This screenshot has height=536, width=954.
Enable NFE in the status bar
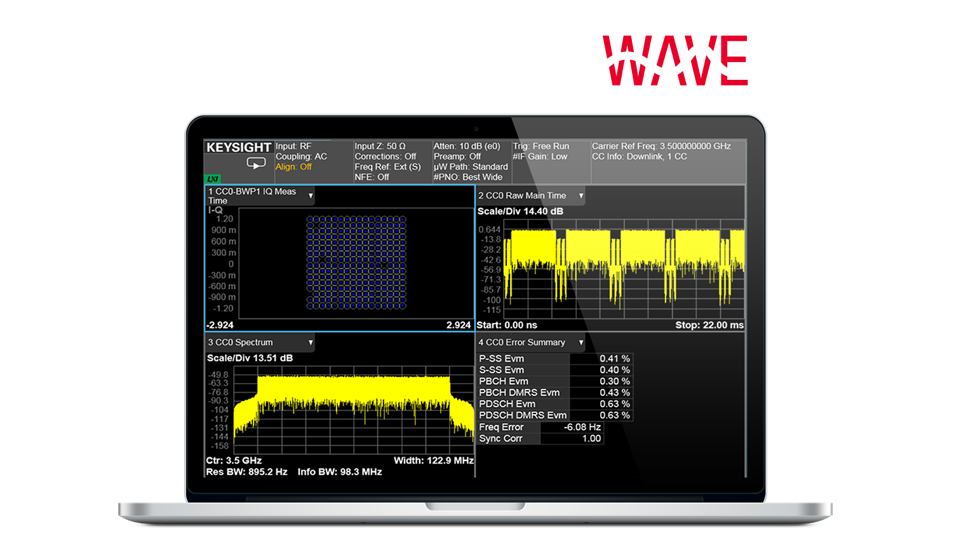click(372, 176)
